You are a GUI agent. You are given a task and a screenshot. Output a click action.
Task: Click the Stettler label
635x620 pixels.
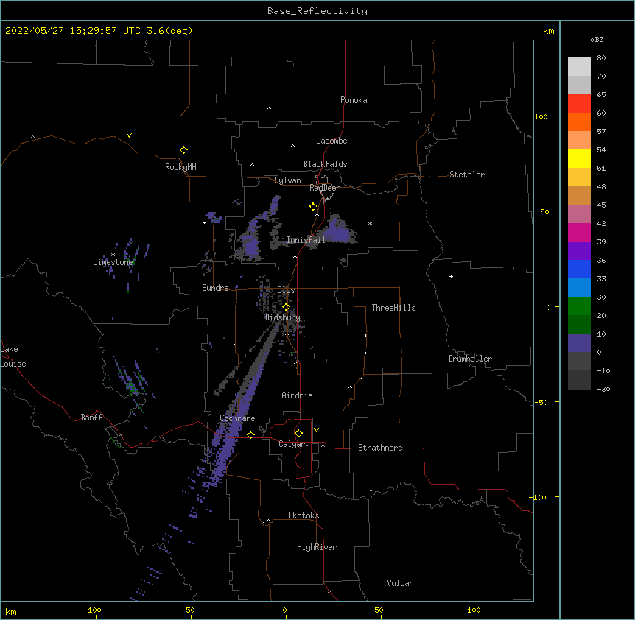(467, 175)
